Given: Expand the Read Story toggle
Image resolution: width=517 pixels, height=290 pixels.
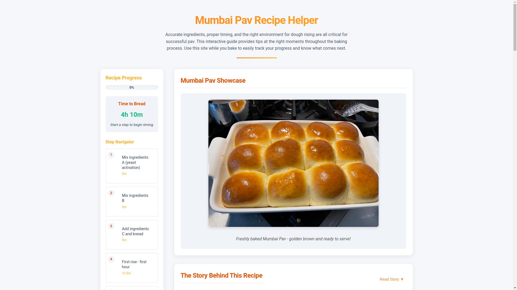Looking at the screenshot, I should point(392,279).
